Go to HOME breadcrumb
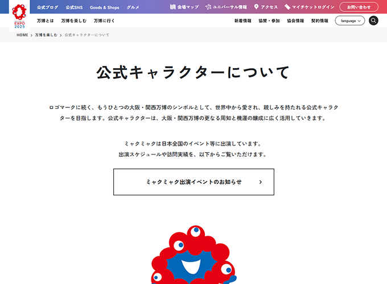This screenshot has width=387, height=284. pos(22,35)
